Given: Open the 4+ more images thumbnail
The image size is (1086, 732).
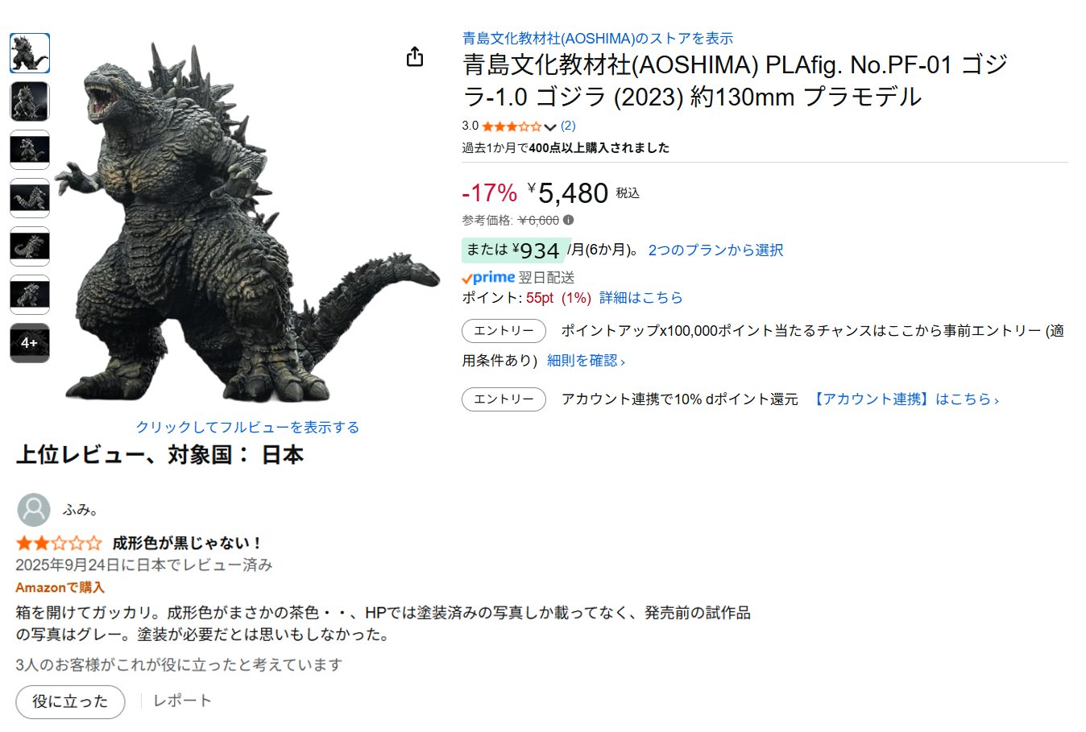Looking at the screenshot, I should (x=30, y=343).
